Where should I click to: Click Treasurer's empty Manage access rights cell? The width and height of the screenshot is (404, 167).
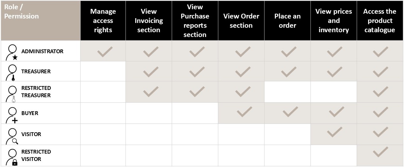pos(103,71)
